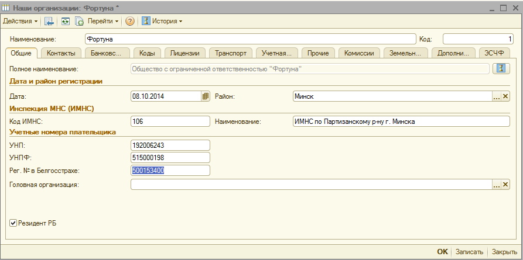Clear the Район field with X button
The image size is (523, 260).
505,96
